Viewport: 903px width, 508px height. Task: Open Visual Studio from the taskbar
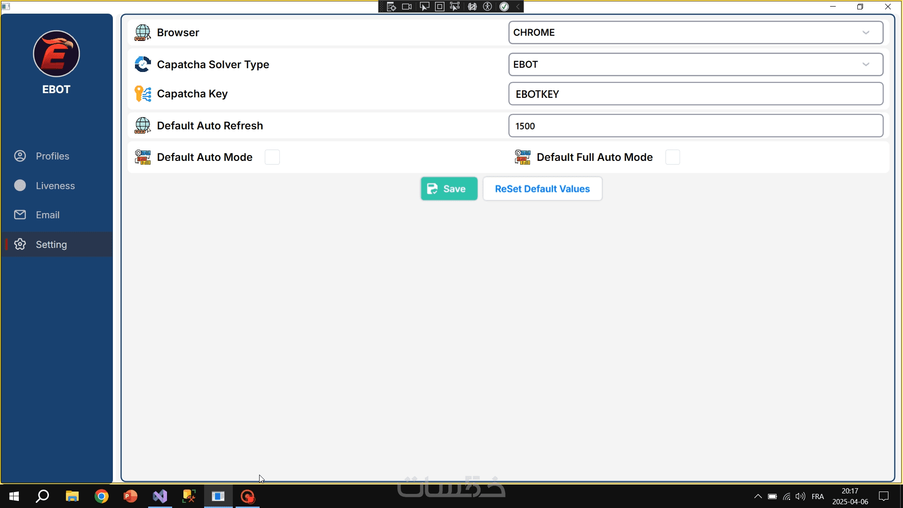pyautogui.click(x=160, y=496)
